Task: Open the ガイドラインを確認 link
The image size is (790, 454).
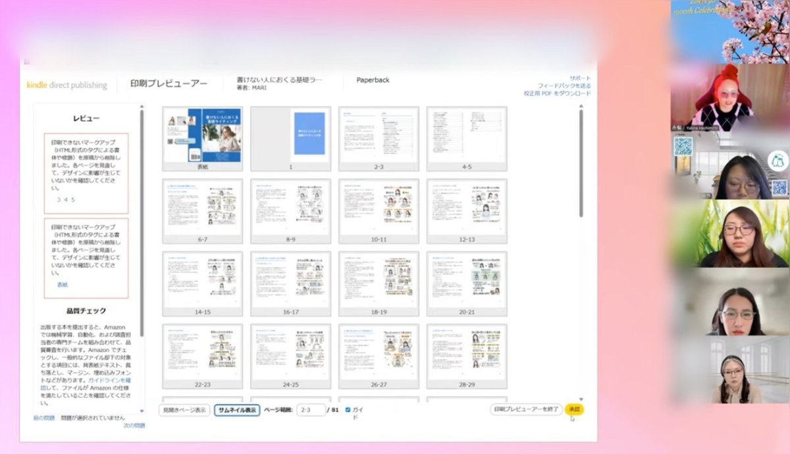Action: click(110, 380)
